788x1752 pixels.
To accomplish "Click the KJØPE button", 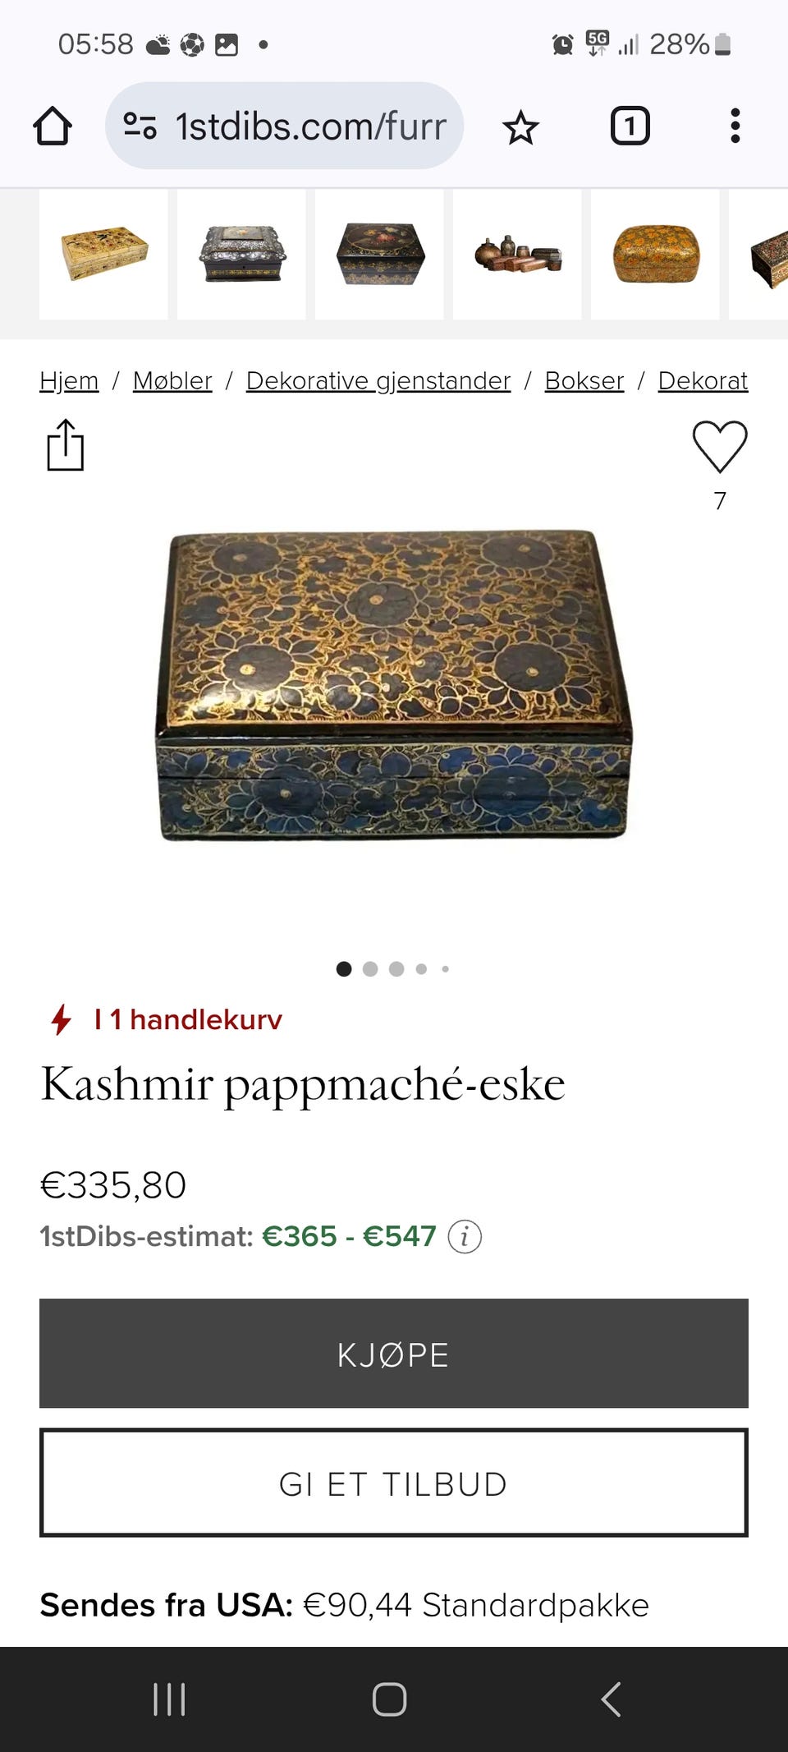I will pyautogui.click(x=394, y=1354).
